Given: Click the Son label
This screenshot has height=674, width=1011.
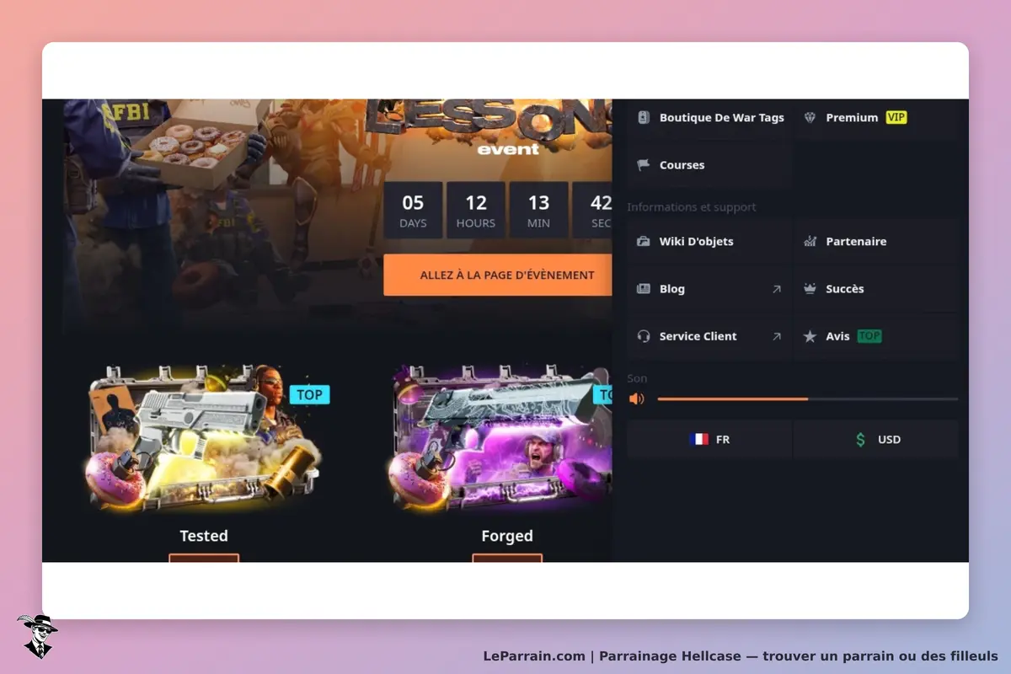Looking at the screenshot, I should 637,379.
